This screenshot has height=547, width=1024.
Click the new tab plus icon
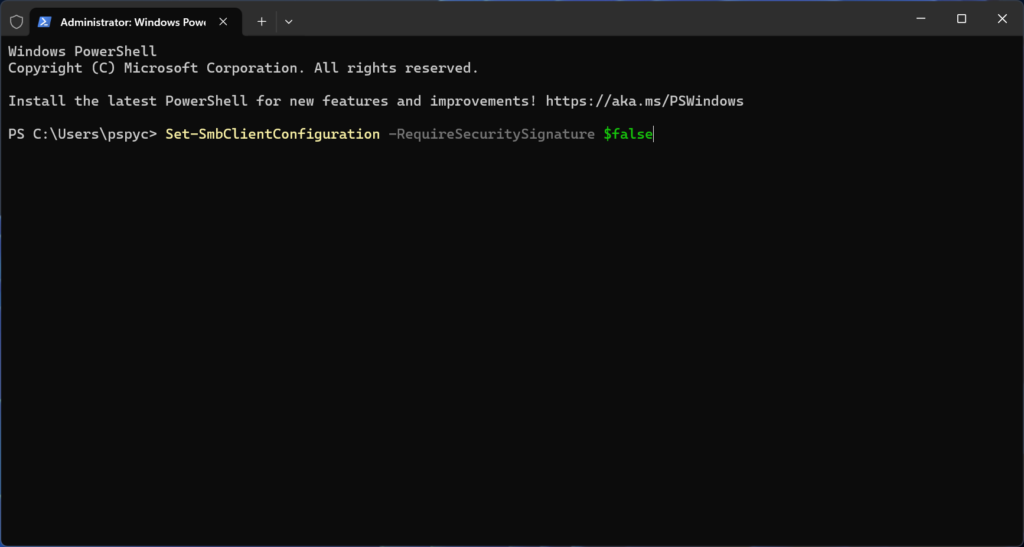[x=261, y=21]
